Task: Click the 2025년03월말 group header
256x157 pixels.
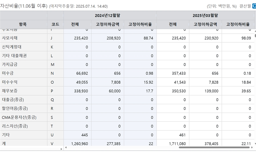Action: [x=206, y=15]
